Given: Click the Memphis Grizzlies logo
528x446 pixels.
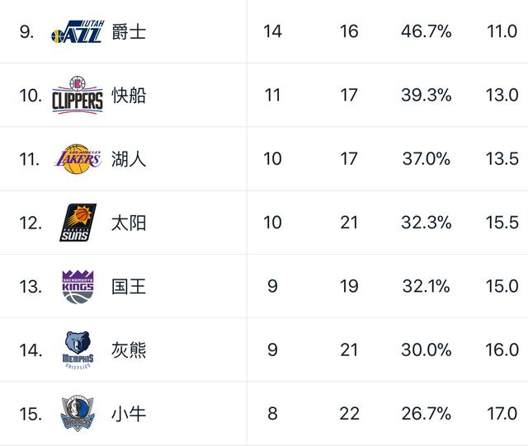Looking at the screenshot, I should [78, 350].
